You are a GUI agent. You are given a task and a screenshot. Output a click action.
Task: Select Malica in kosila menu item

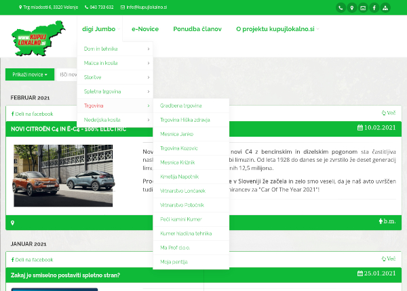115,63
